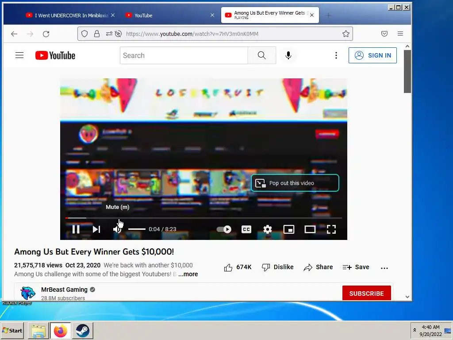Image resolution: width=453 pixels, height=340 pixels.
Task: Enter full screen mode
Action: coord(331,229)
